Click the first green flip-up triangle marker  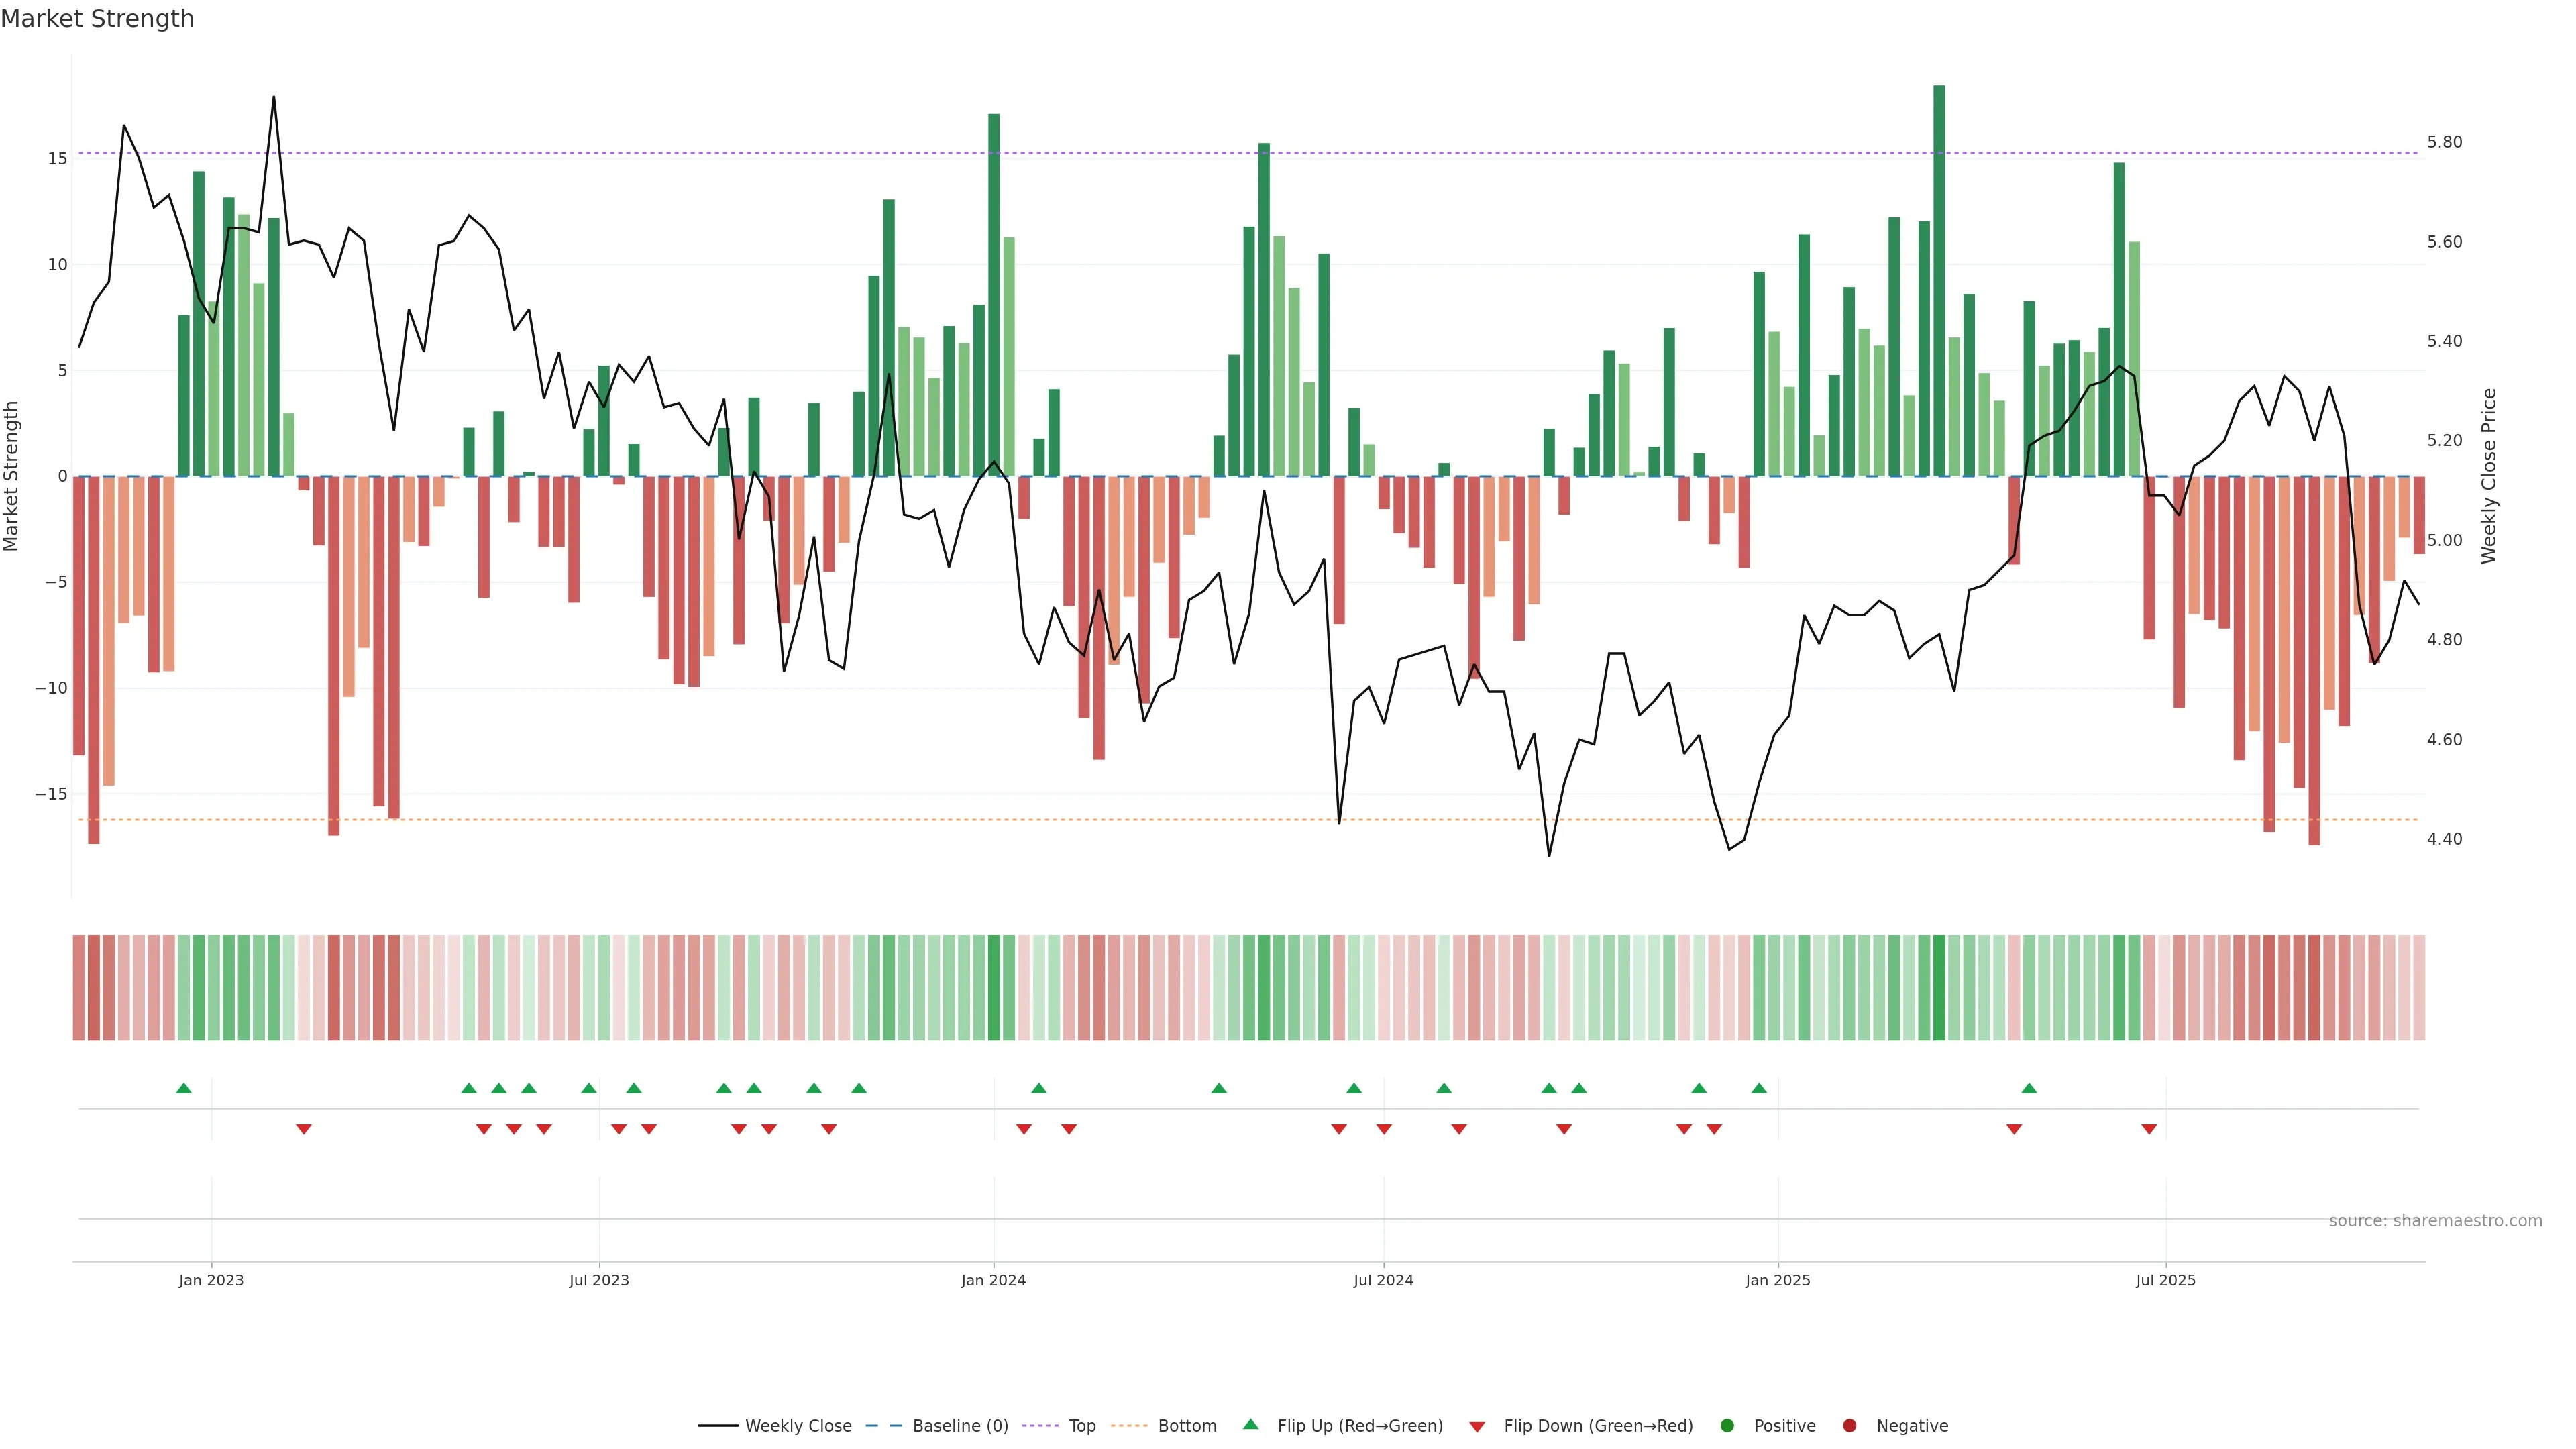click(183, 1088)
